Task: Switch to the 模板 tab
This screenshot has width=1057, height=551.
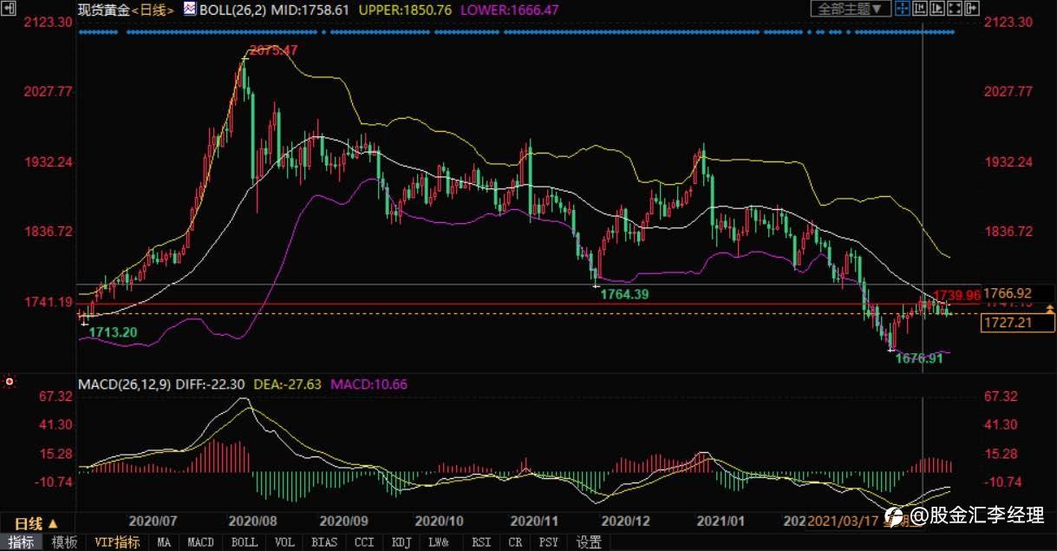Action: (x=64, y=542)
